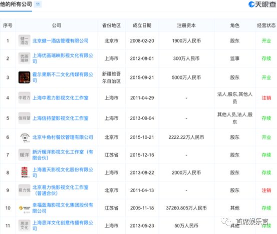This screenshot has height=234, width=277.
Task: Click the 省份地区 column header
Action: [112, 25]
